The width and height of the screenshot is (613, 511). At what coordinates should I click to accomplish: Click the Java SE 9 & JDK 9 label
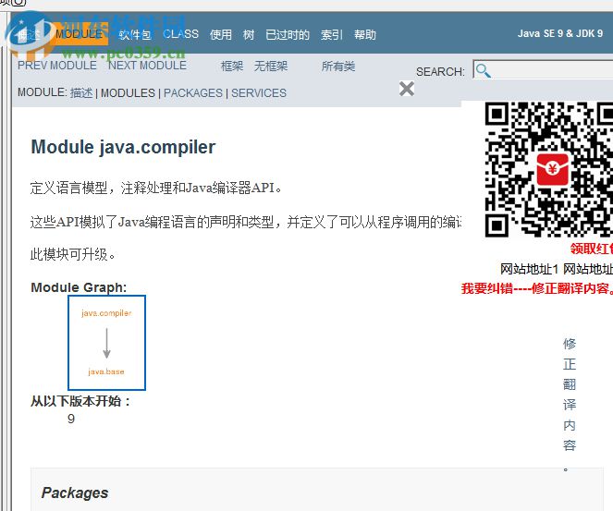point(560,33)
